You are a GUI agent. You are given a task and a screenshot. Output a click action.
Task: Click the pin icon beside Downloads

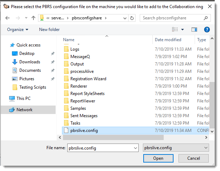52,62
